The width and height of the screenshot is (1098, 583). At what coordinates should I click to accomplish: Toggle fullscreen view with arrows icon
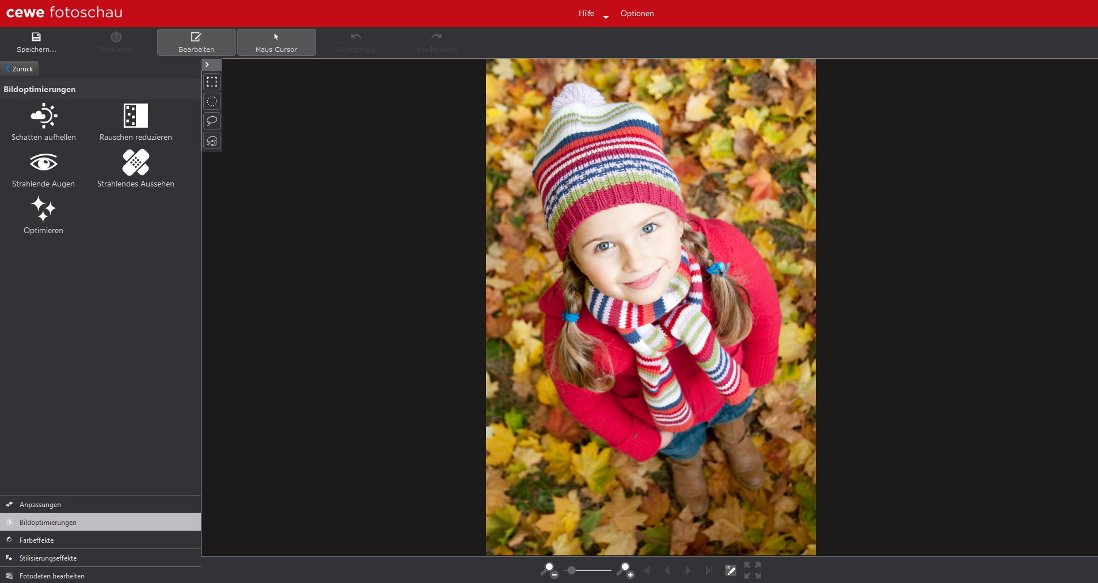click(752, 570)
